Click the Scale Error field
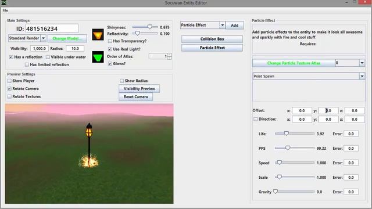This screenshot has width=372, height=209. click(351, 177)
